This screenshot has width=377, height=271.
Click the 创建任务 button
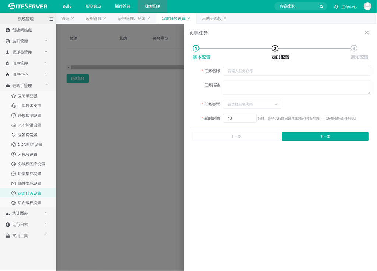(78, 78)
